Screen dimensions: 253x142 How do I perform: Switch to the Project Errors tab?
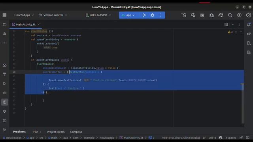point(56,132)
